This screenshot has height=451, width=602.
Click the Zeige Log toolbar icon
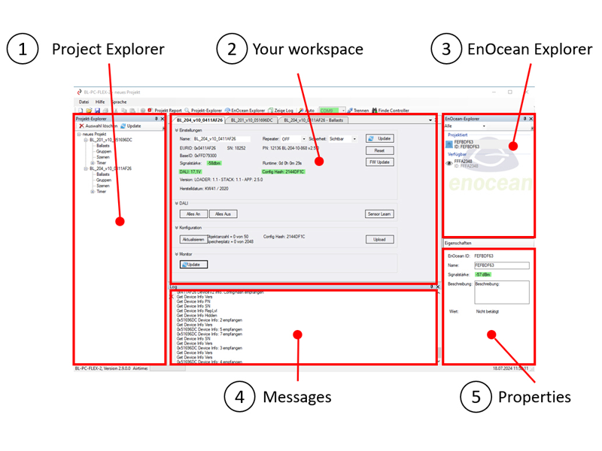click(271, 110)
